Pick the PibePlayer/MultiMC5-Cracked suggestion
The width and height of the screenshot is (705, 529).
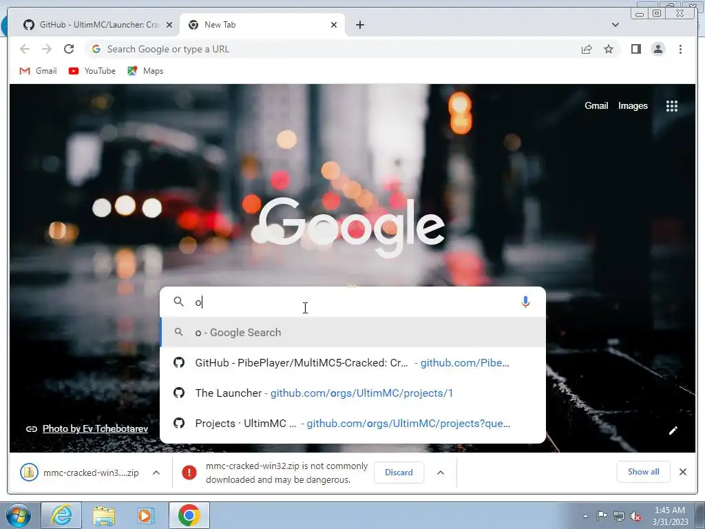click(353, 362)
